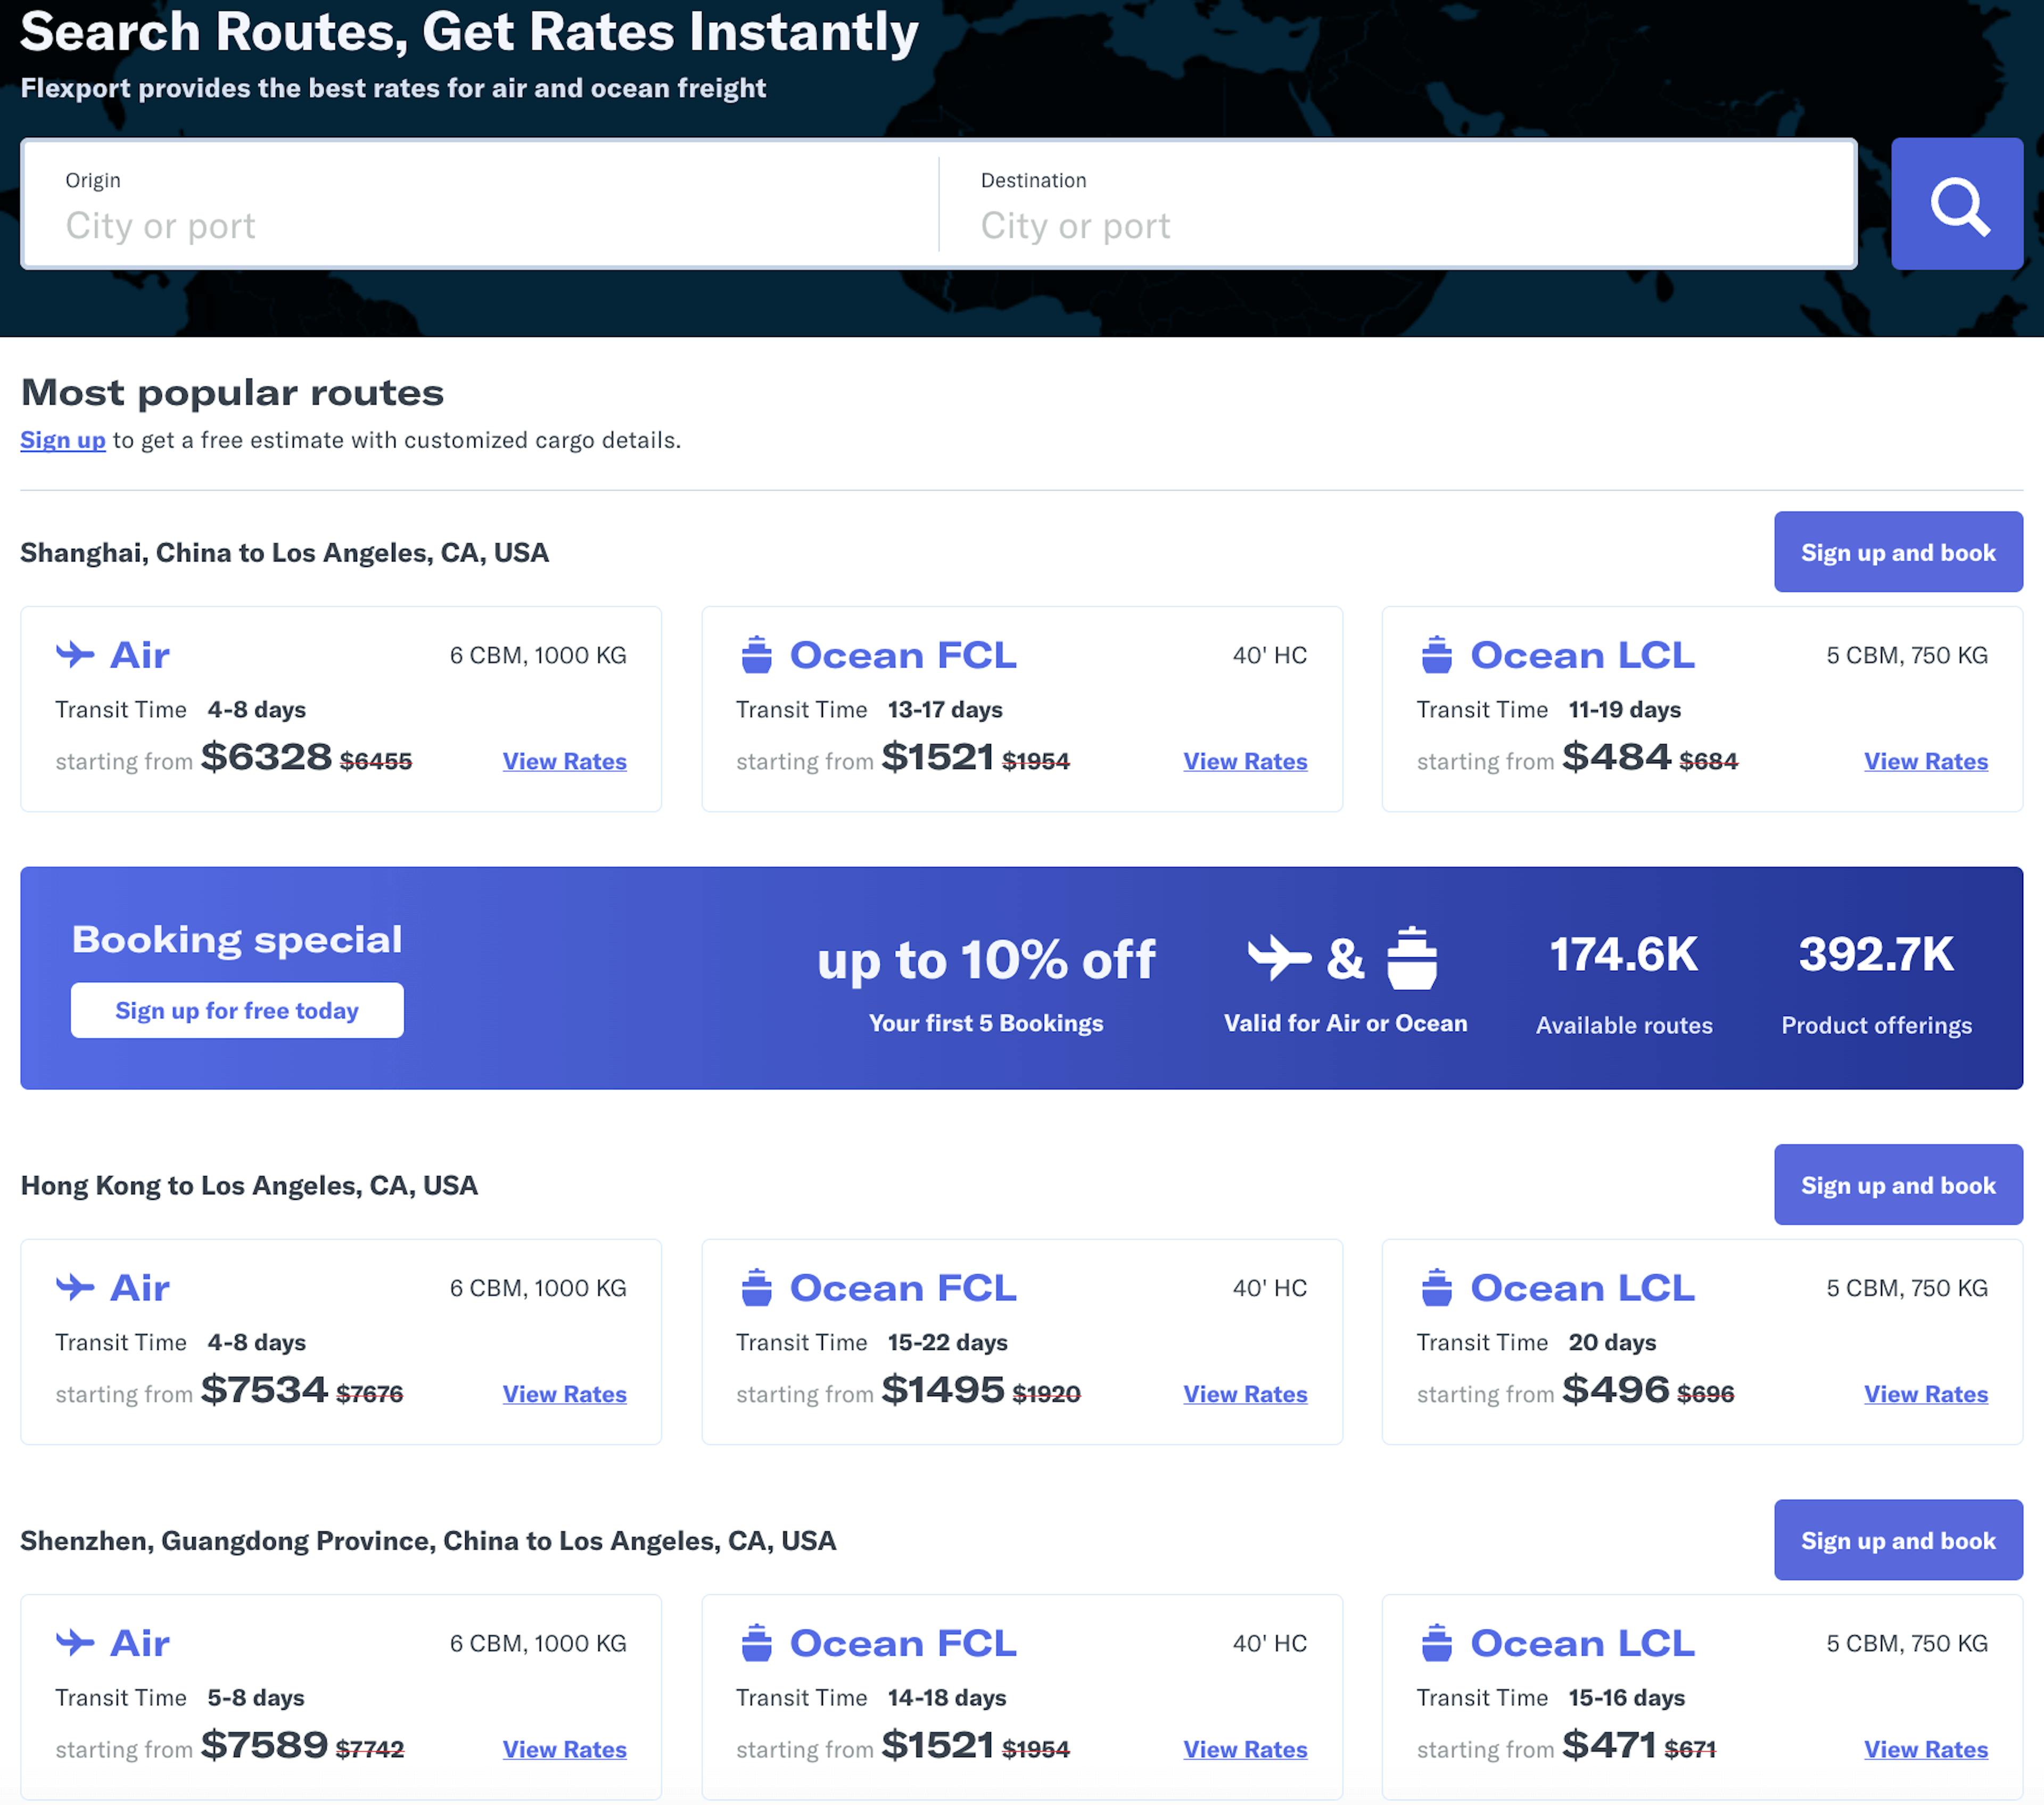Click the Destination city or port field

(1300, 225)
